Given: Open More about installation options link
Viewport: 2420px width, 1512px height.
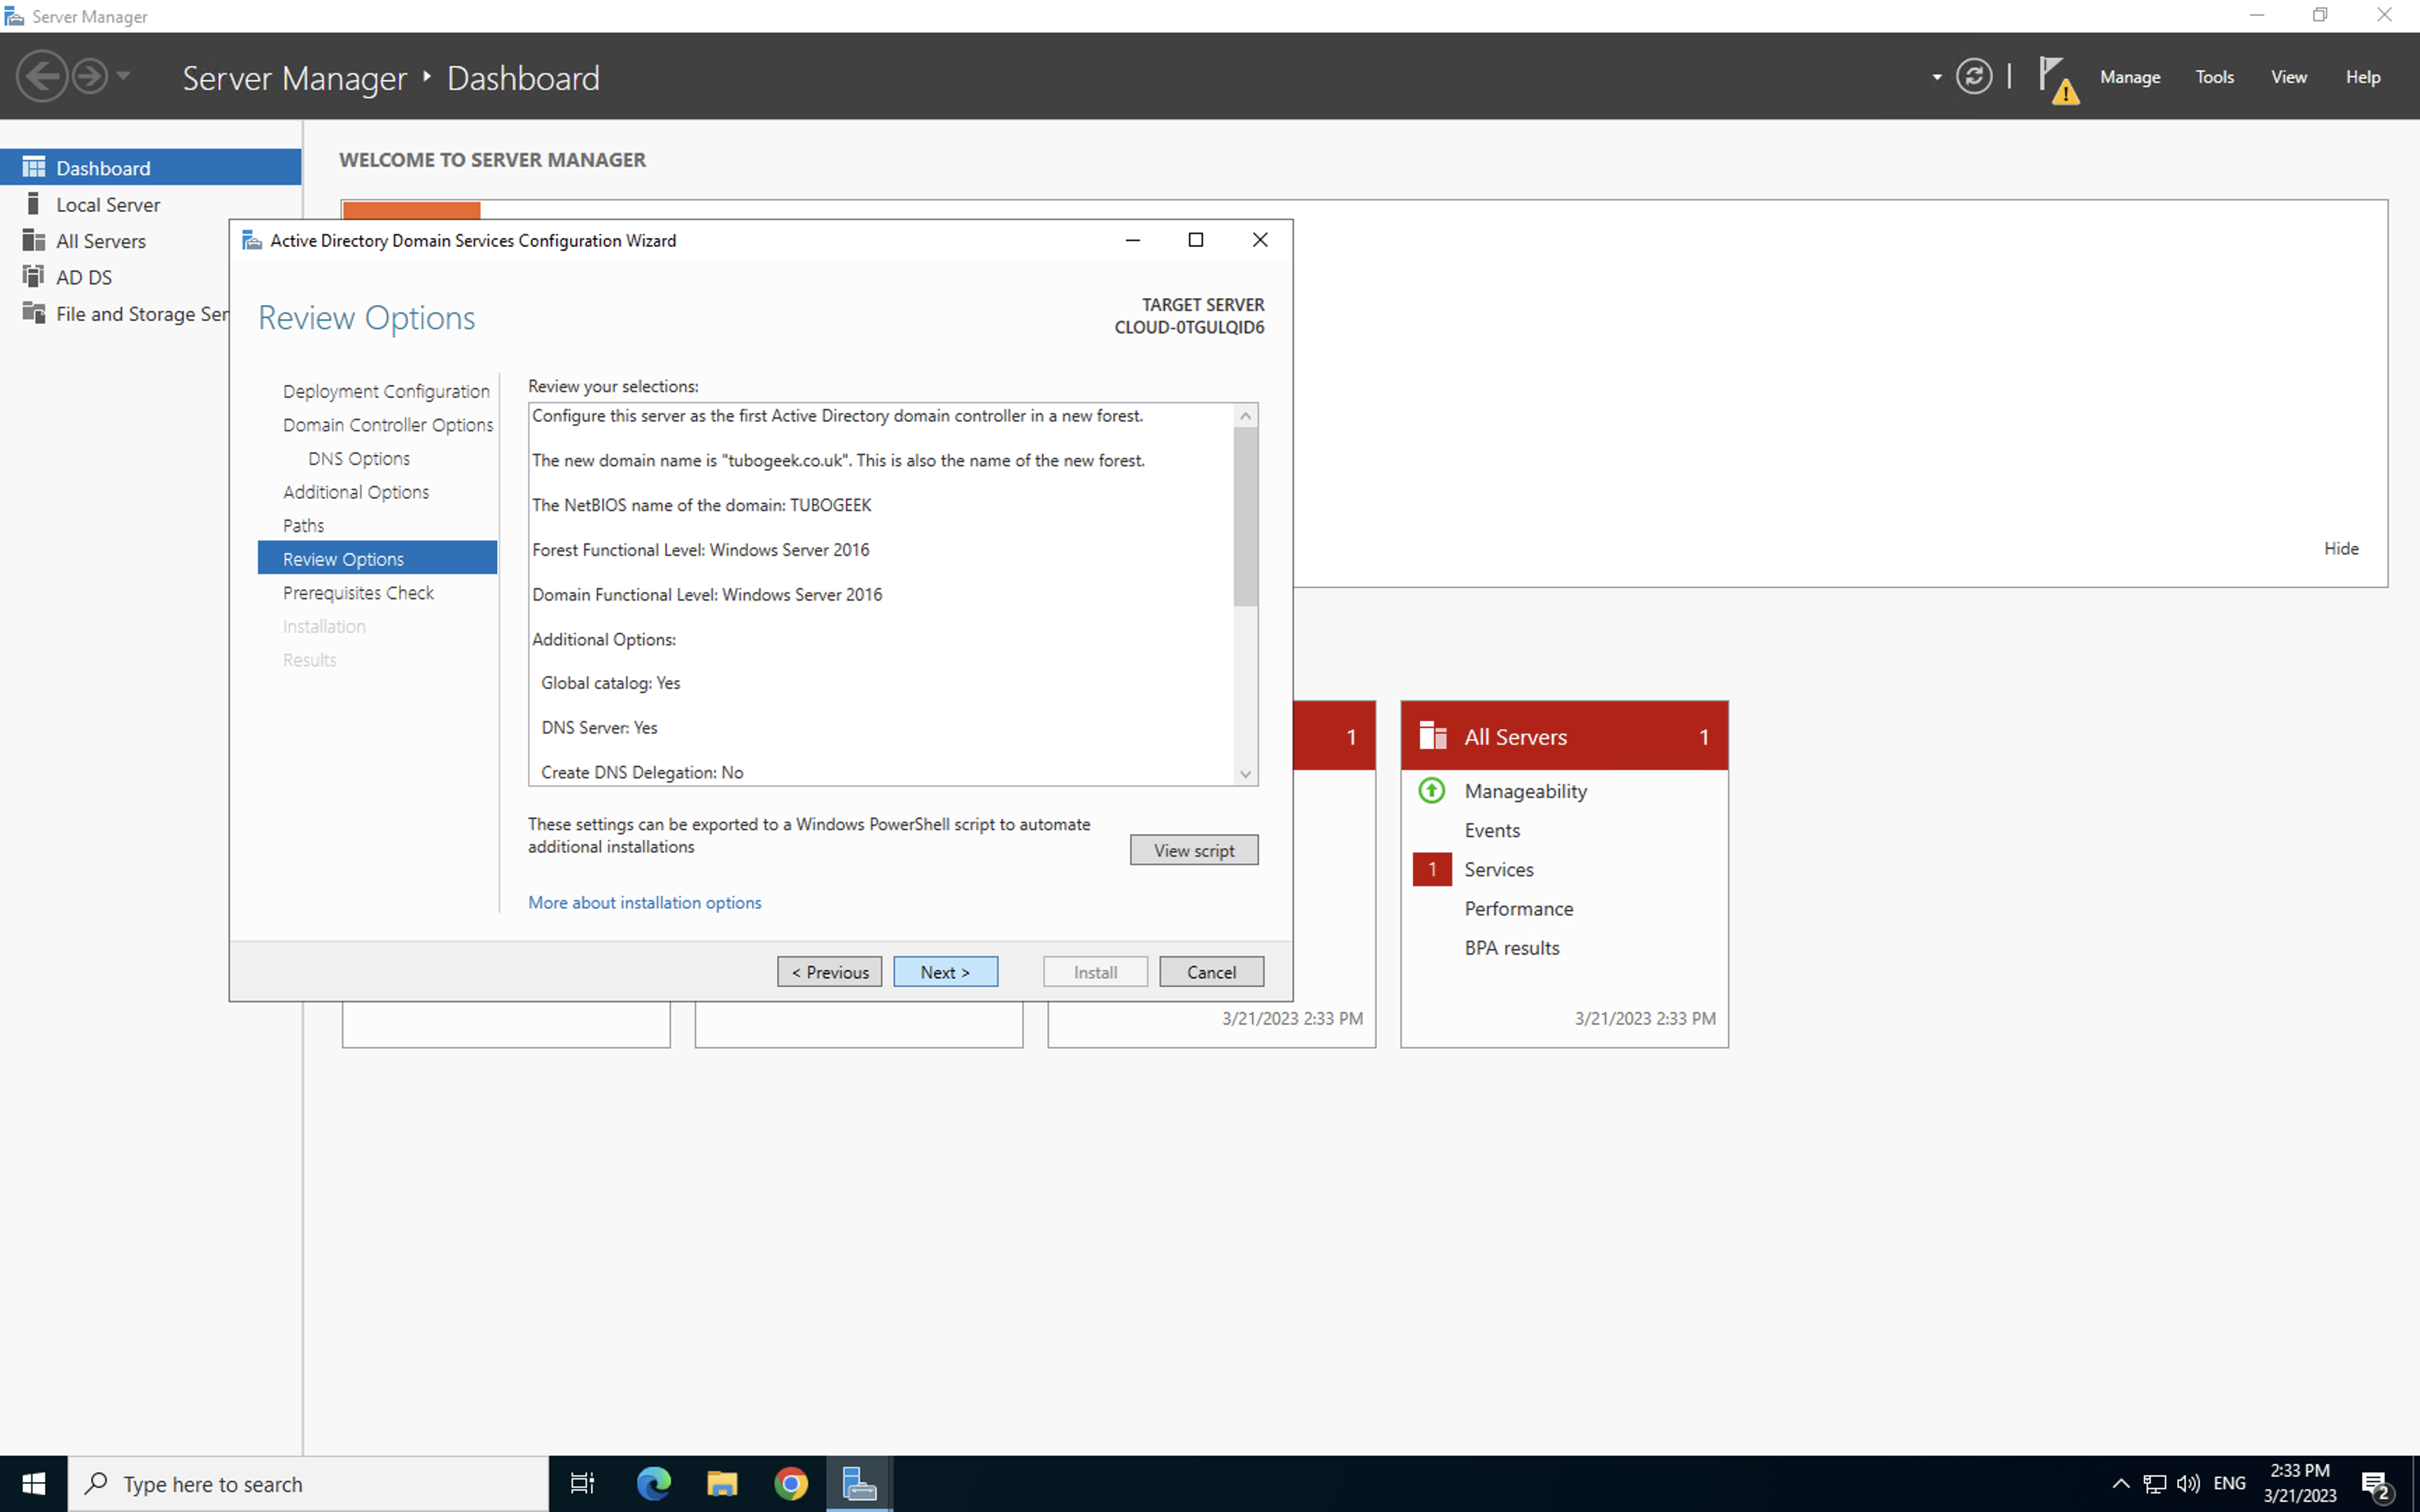Looking at the screenshot, I should click(x=644, y=902).
